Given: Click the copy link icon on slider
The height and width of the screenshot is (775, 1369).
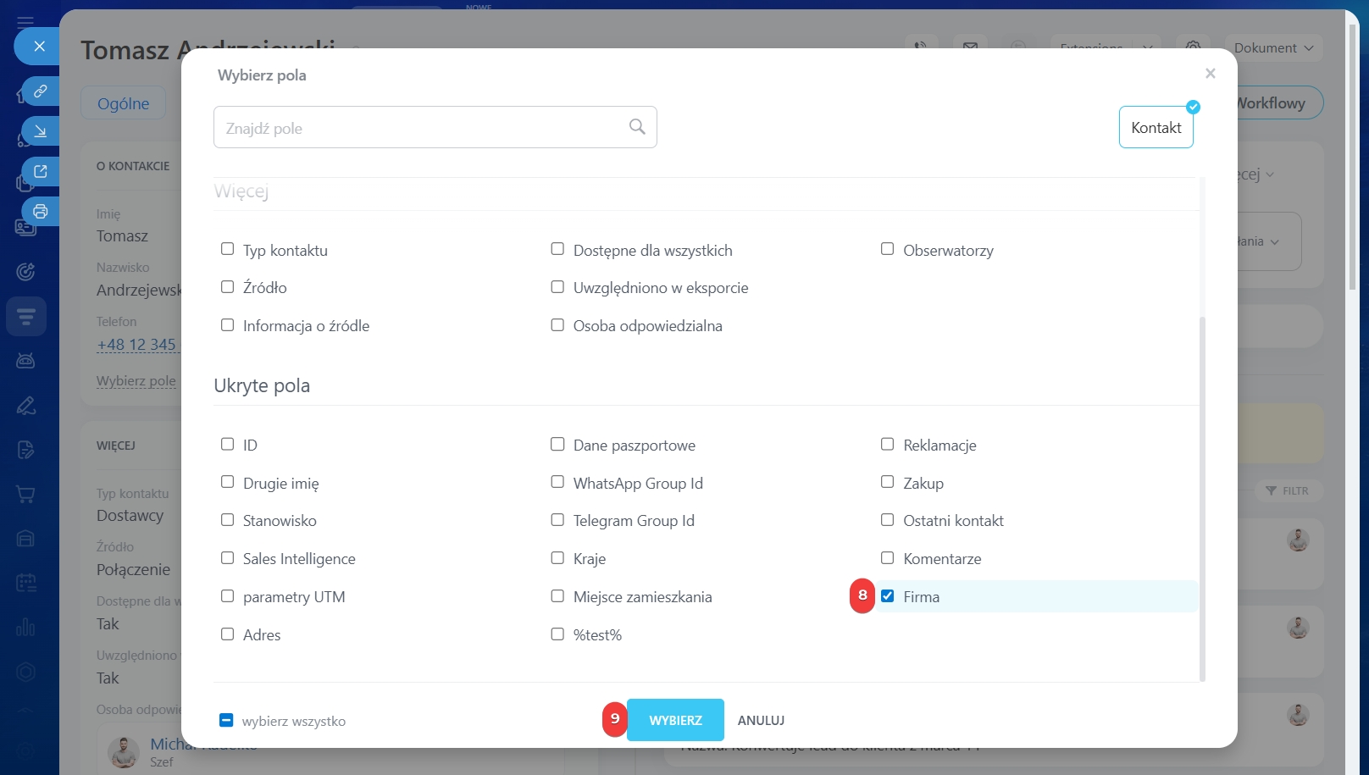Looking at the screenshot, I should coord(40,91).
